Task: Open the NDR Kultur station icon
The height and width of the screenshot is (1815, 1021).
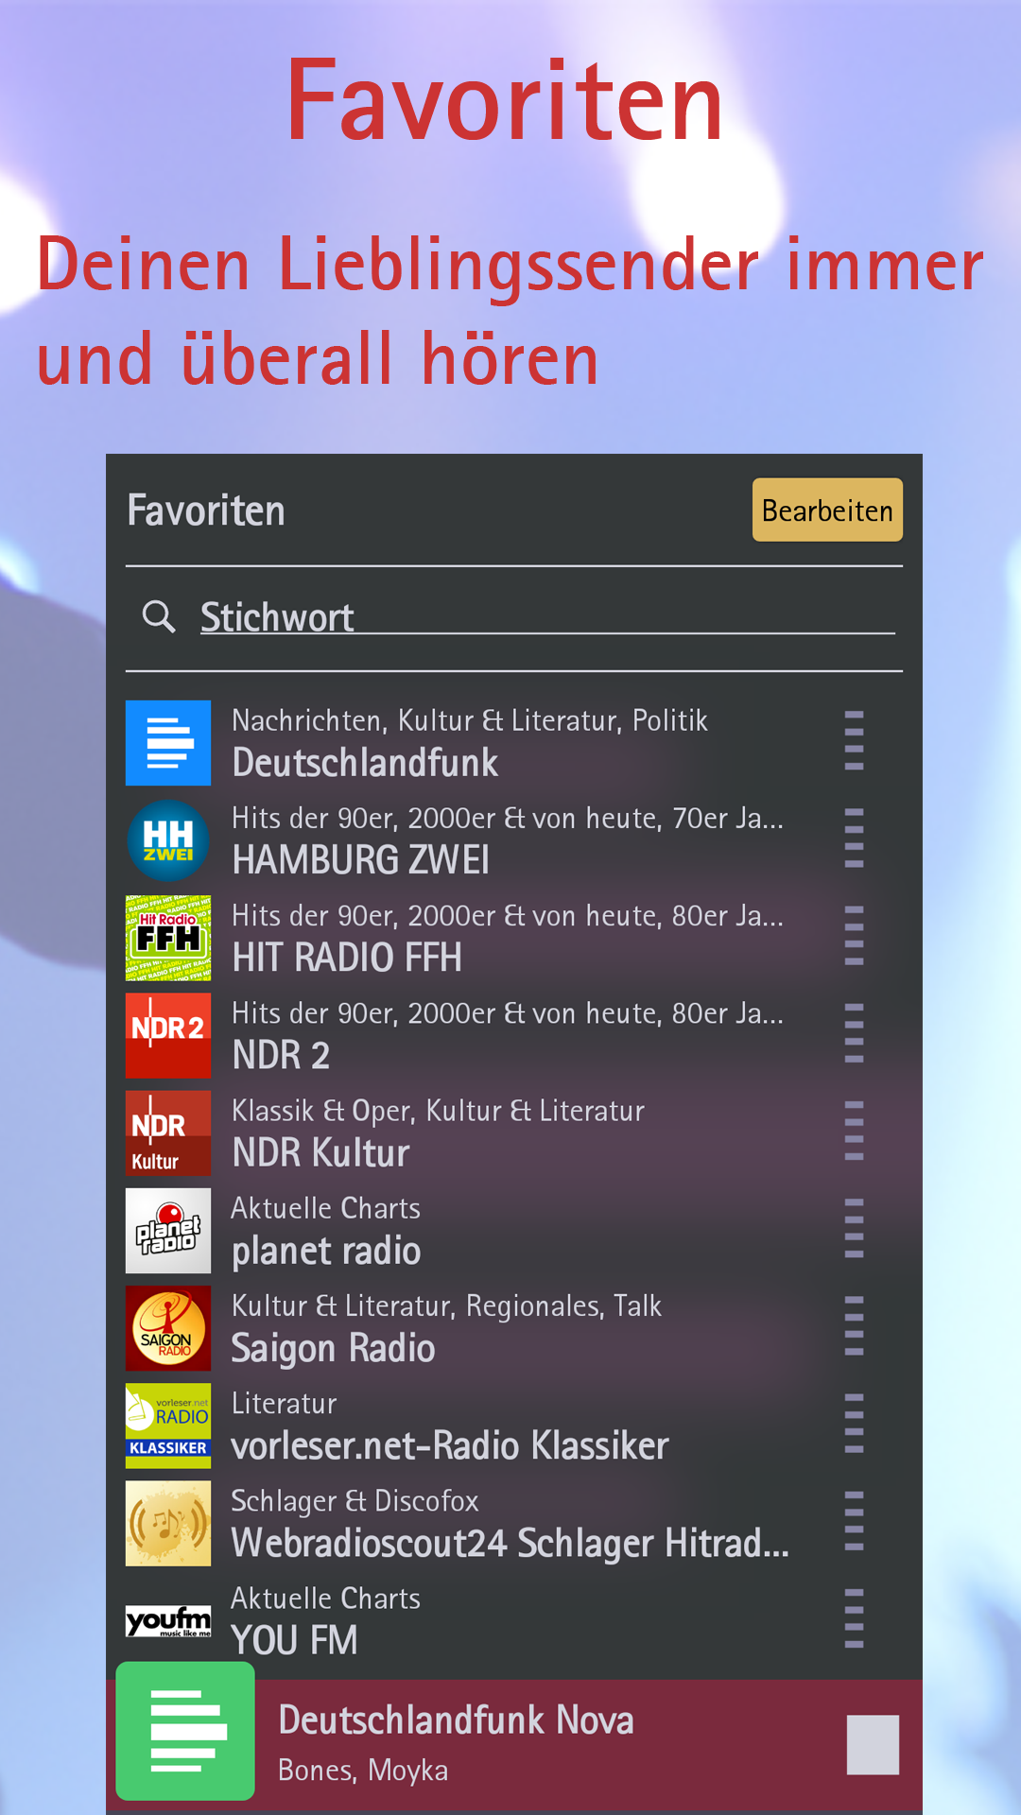Action: click(168, 1132)
